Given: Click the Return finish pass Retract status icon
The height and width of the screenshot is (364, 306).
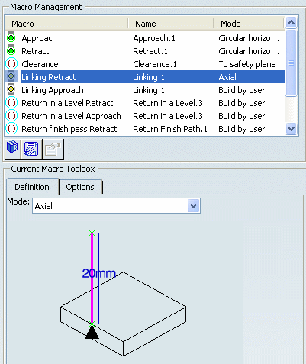Looking at the screenshot, I should point(11,129).
